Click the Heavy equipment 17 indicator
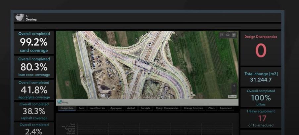This screenshot has height=135, width=299. (261, 118)
